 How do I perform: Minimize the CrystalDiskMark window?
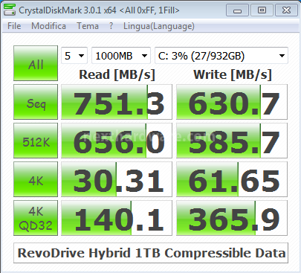coord(237,10)
